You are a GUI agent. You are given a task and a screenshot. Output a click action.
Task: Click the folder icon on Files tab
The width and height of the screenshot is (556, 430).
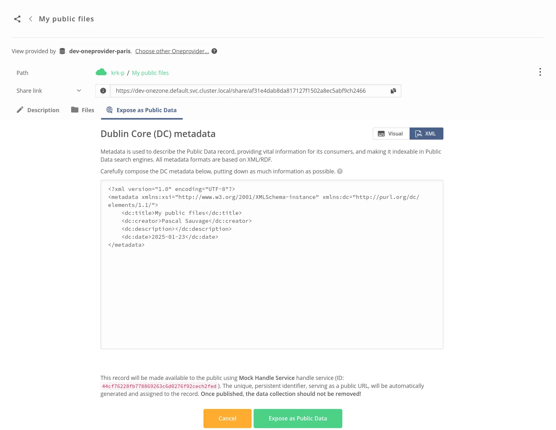[x=74, y=110]
